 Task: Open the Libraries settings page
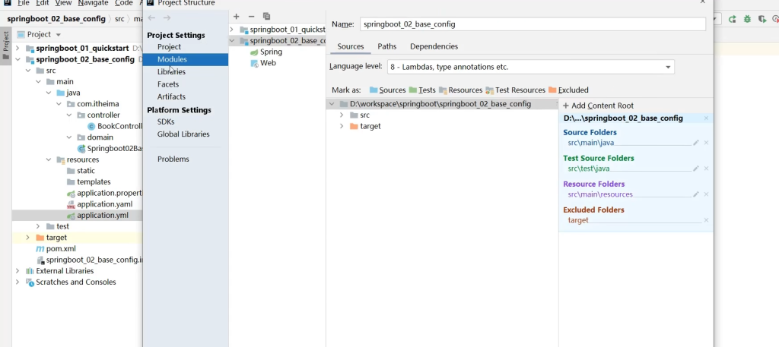171,71
